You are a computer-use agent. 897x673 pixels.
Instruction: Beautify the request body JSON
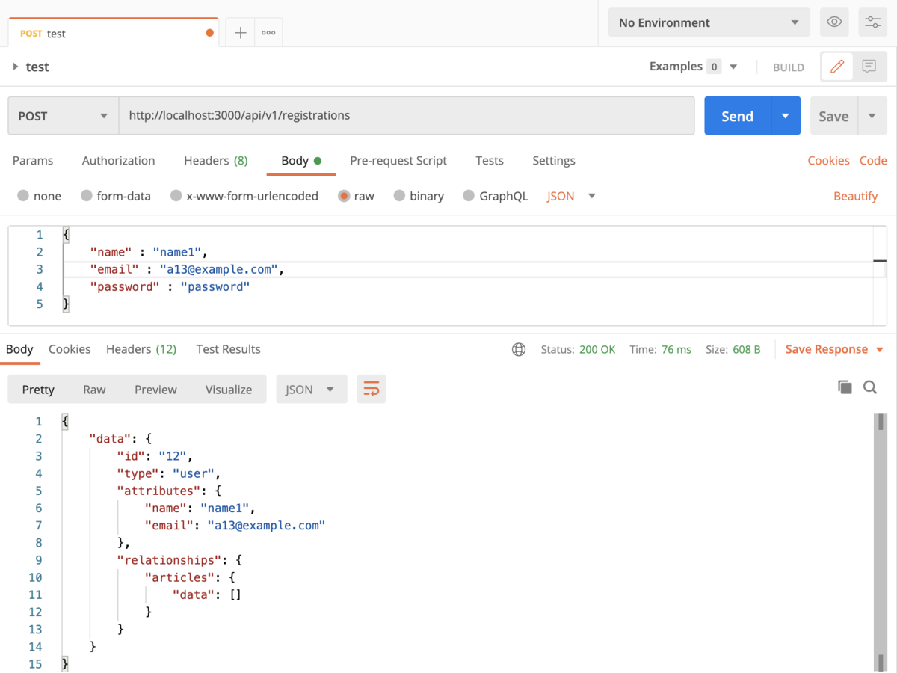click(x=856, y=196)
